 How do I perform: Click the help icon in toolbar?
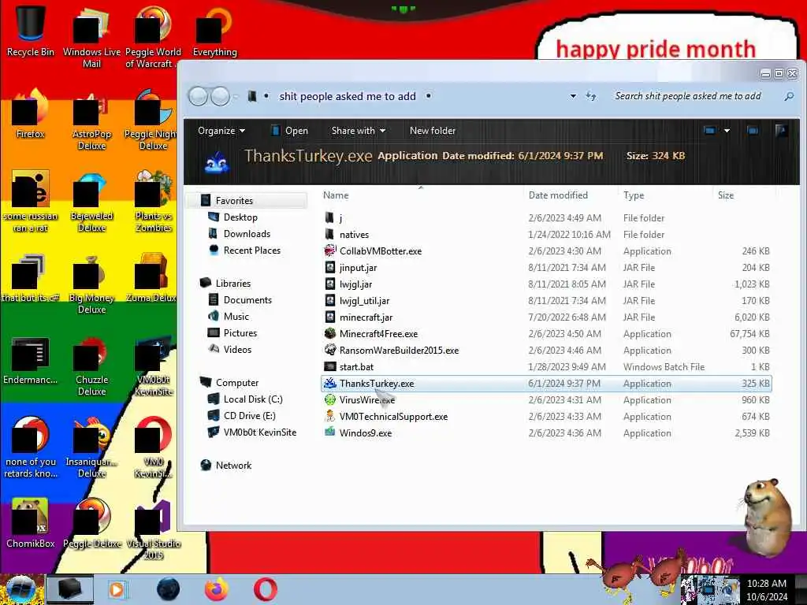[781, 131]
